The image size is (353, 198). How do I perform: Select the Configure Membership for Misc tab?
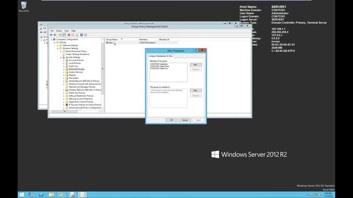(161, 56)
